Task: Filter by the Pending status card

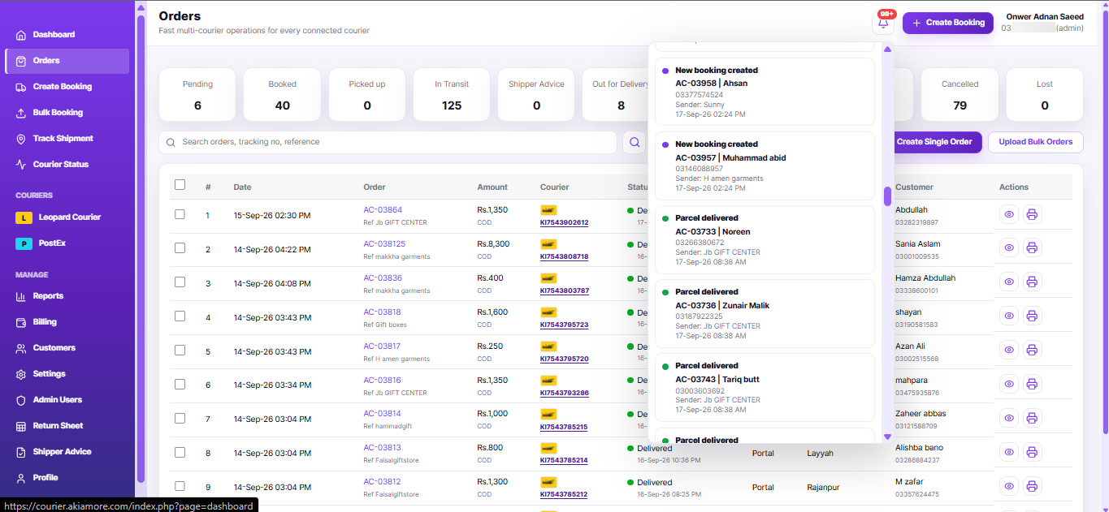Action: coord(197,95)
